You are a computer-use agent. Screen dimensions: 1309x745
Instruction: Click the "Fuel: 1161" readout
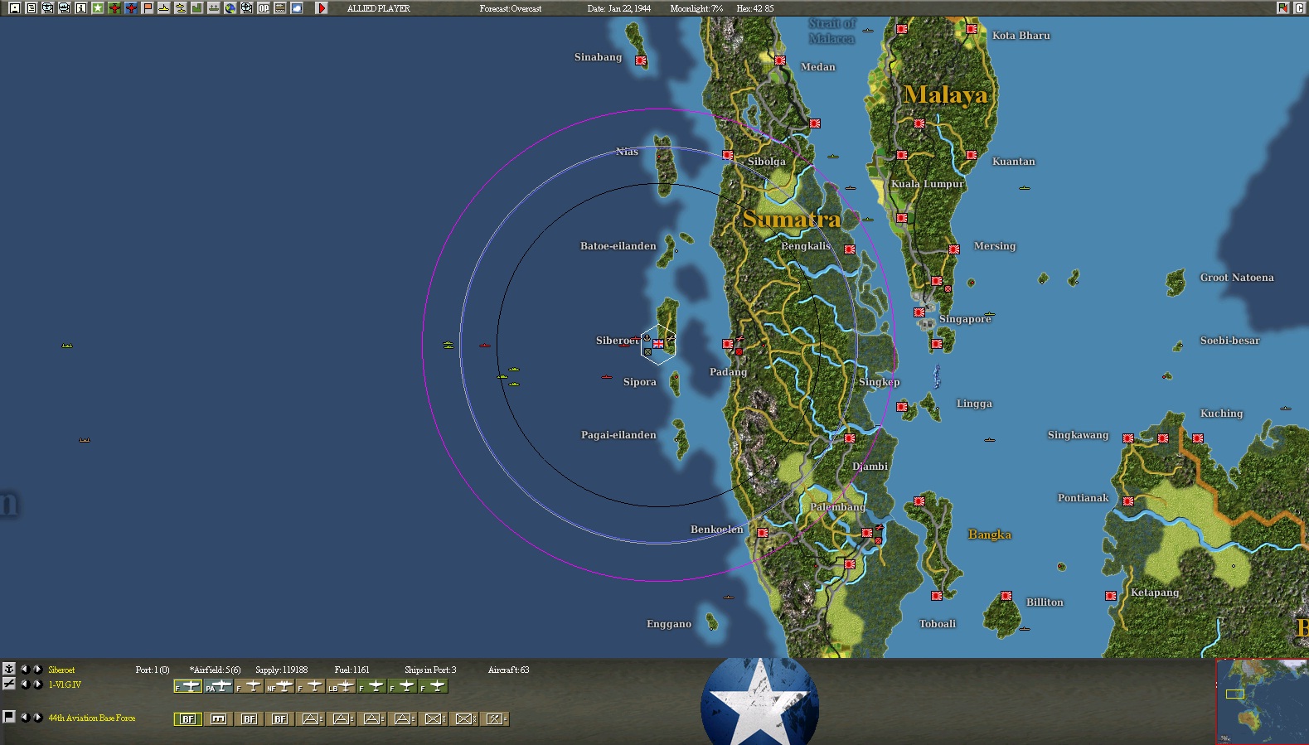click(352, 670)
